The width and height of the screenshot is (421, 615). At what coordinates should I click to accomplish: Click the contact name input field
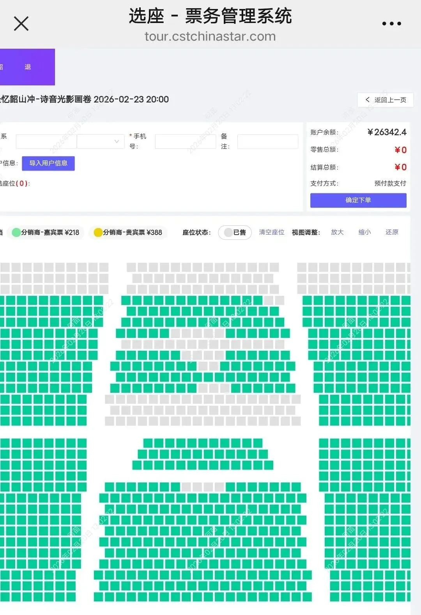[46, 141]
